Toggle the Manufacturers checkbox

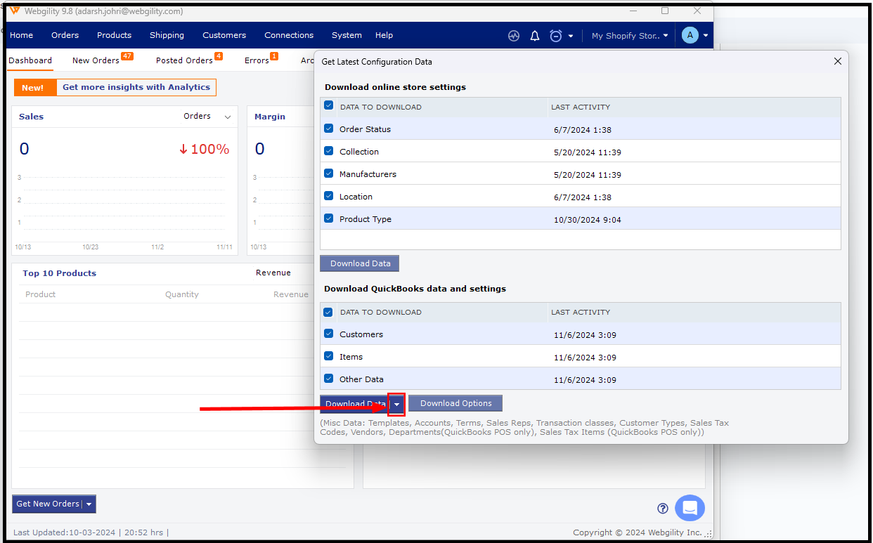(328, 174)
